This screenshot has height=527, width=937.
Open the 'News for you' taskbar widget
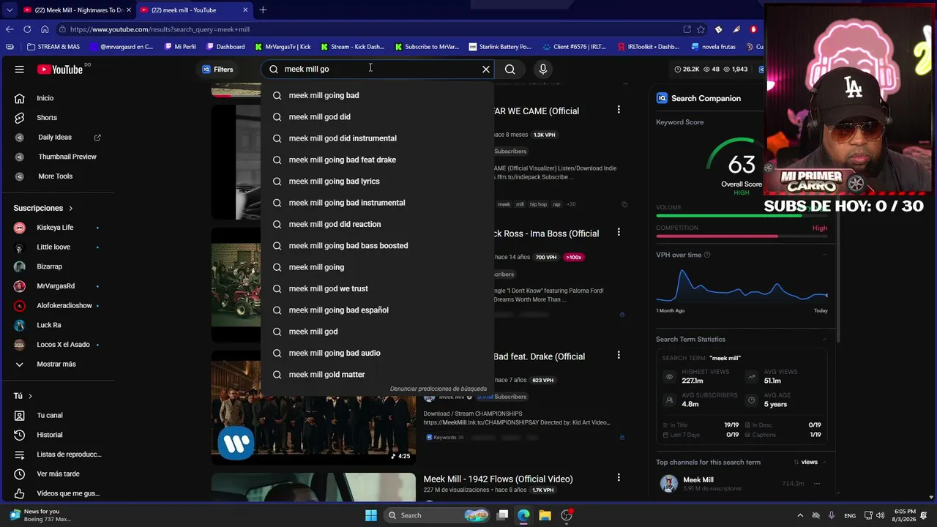[41, 515]
